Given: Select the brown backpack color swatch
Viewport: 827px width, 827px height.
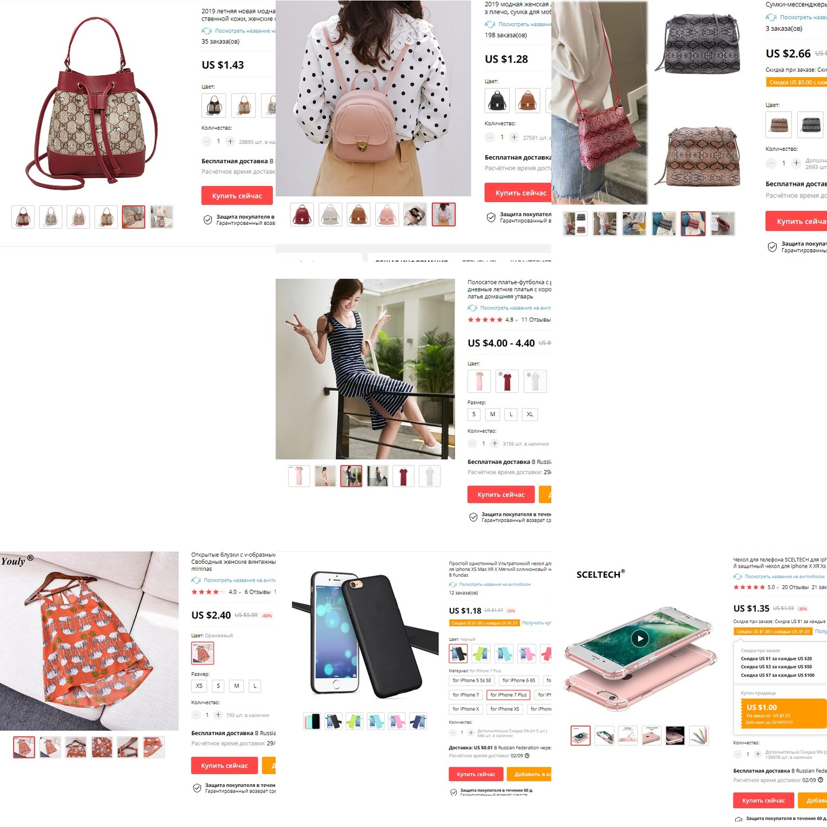Looking at the screenshot, I should [x=527, y=100].
